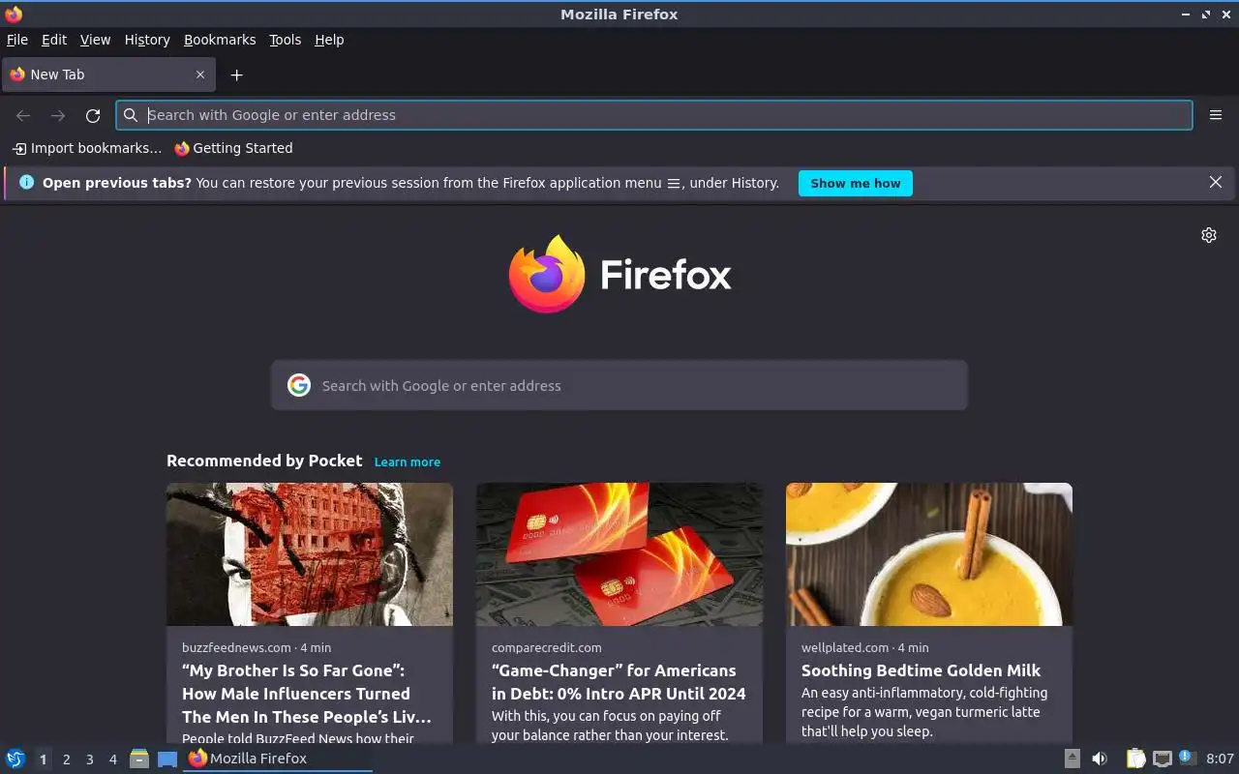Image resolution: width=1239 pixels, height=774 pixels.
Task: Click Mozilla Firefox taskbar button
Action: point(278,759)
